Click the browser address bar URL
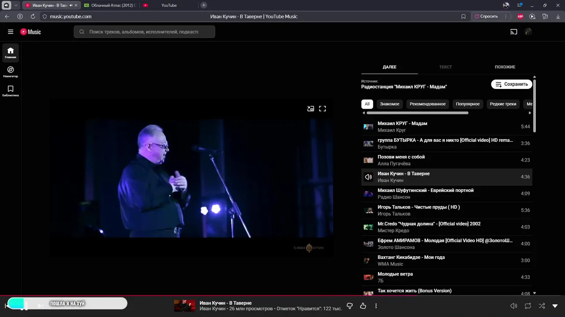The width and height of the screenshot is (565, 317). [x=71, y=16]
